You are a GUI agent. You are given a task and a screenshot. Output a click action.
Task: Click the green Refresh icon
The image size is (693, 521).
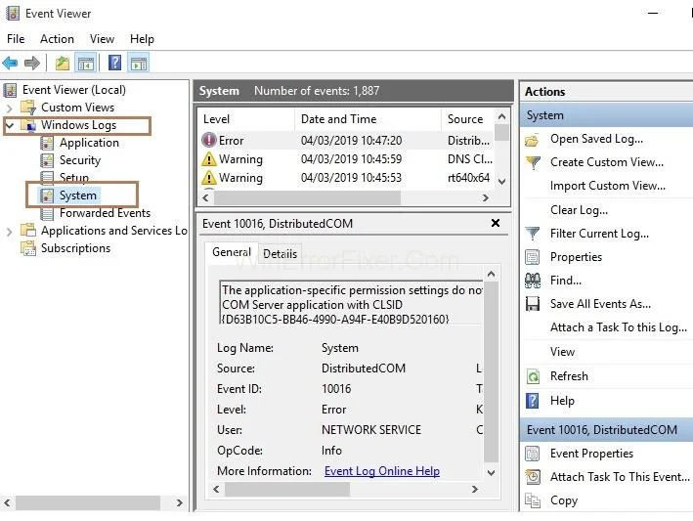[533, 376]
